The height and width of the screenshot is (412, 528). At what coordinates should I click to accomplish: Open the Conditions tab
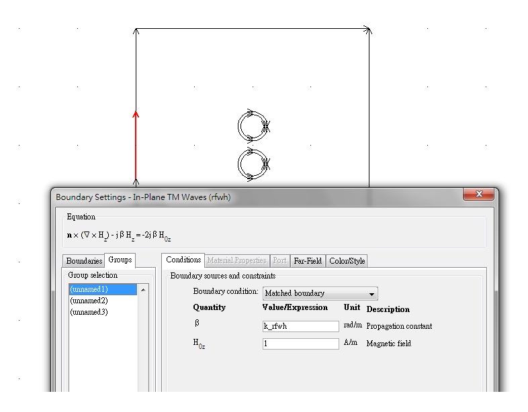(183, 260)
